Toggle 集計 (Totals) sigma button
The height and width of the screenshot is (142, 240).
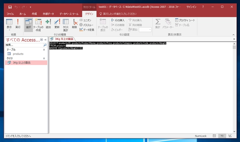[x=158, y=24]
